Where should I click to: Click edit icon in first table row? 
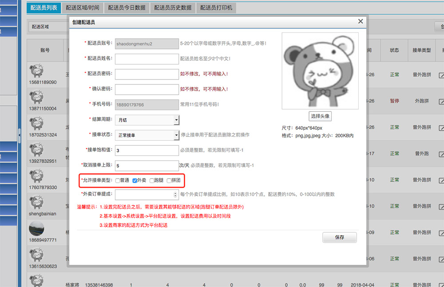[441, 76]
